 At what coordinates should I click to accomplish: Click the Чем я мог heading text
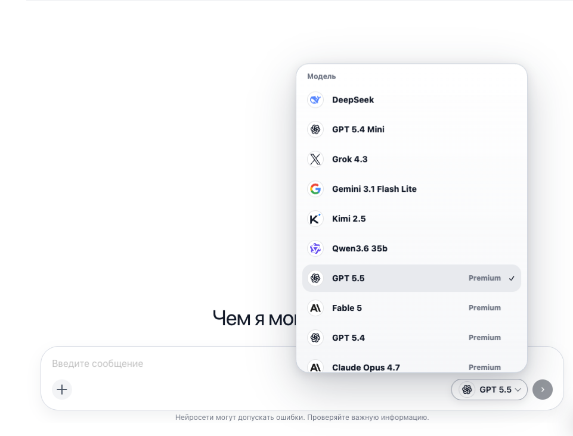coord(255,319)
